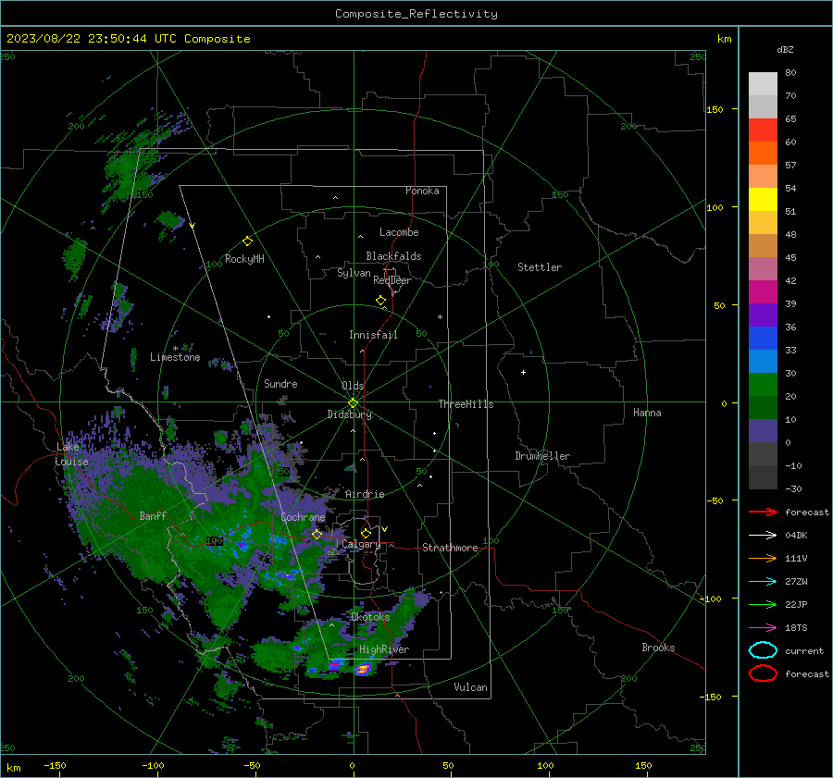Select the magenta 42 dBZ color swatch
Image resolution: width=833 pixels, height=778 pixels.
click(763, 291)
